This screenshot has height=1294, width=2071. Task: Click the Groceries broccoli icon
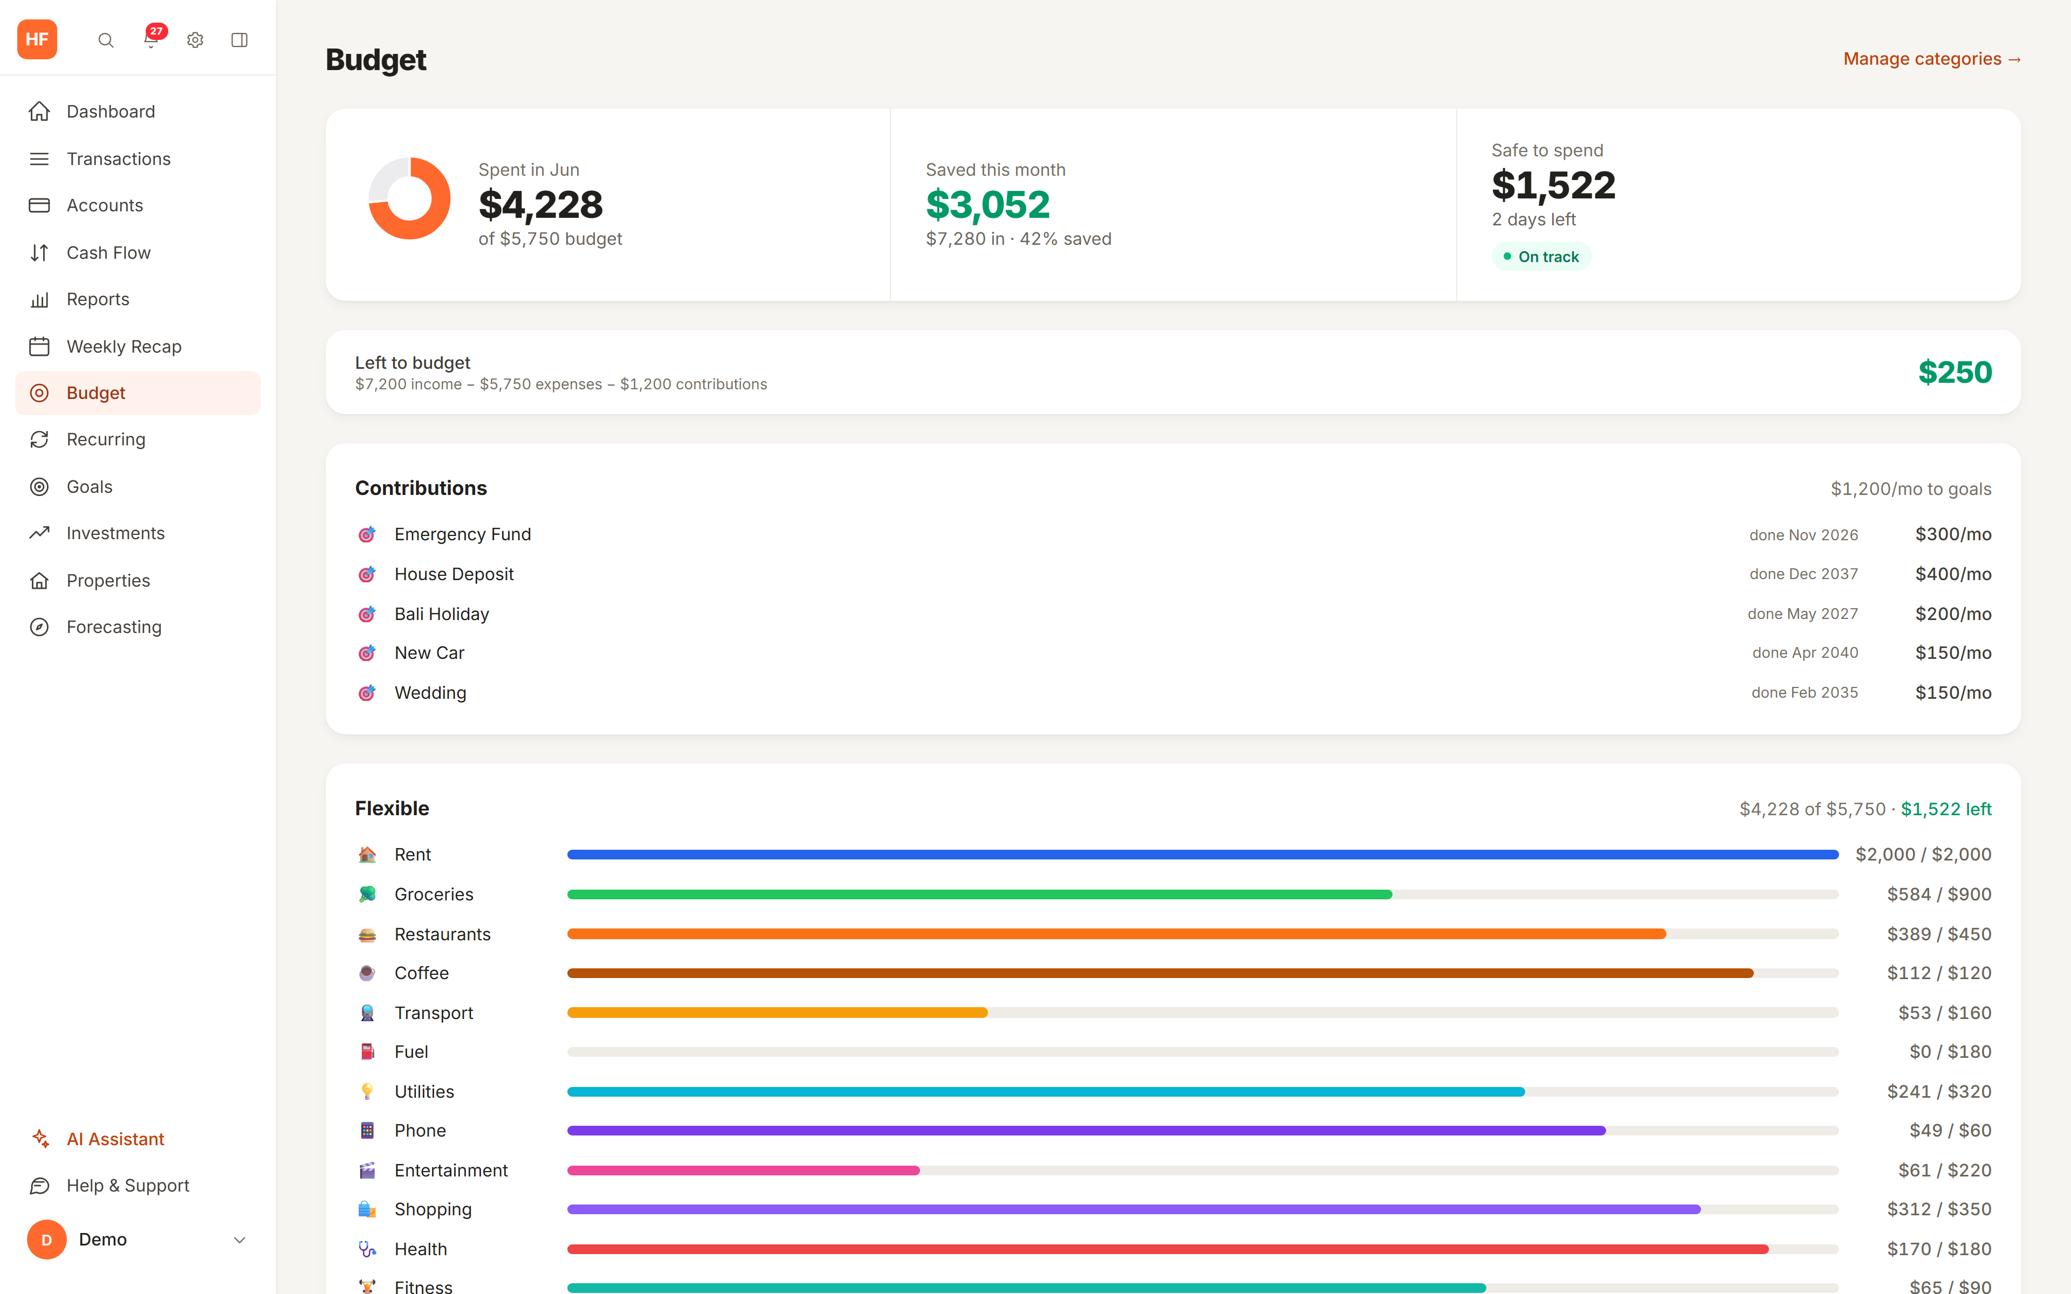367,894
